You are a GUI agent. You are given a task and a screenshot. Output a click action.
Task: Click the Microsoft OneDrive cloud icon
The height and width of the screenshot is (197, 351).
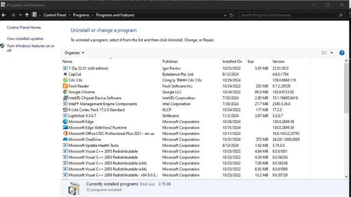click(x=65, y=139)
